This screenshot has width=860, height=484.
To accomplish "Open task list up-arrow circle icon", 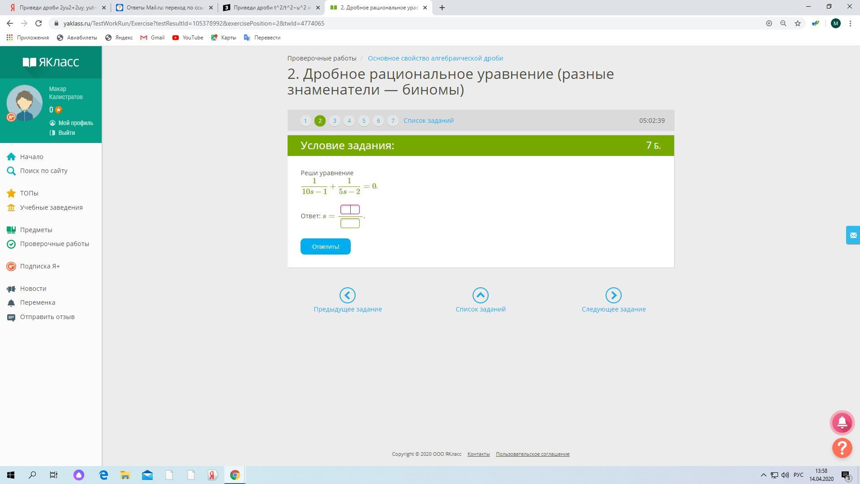I will coord(480,295).
